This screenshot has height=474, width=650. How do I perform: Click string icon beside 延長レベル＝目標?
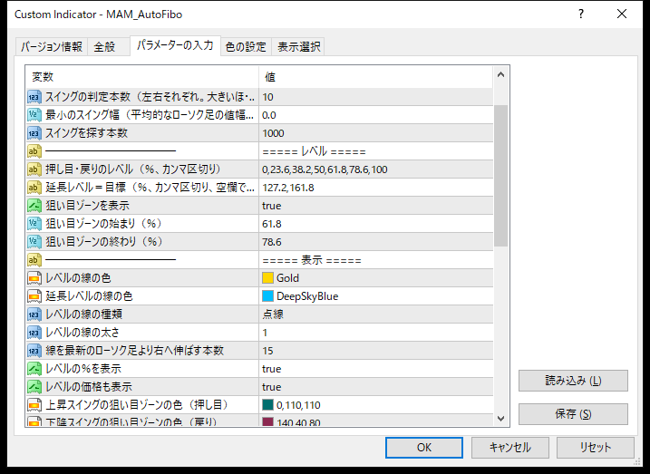click(x=34, y=188)
